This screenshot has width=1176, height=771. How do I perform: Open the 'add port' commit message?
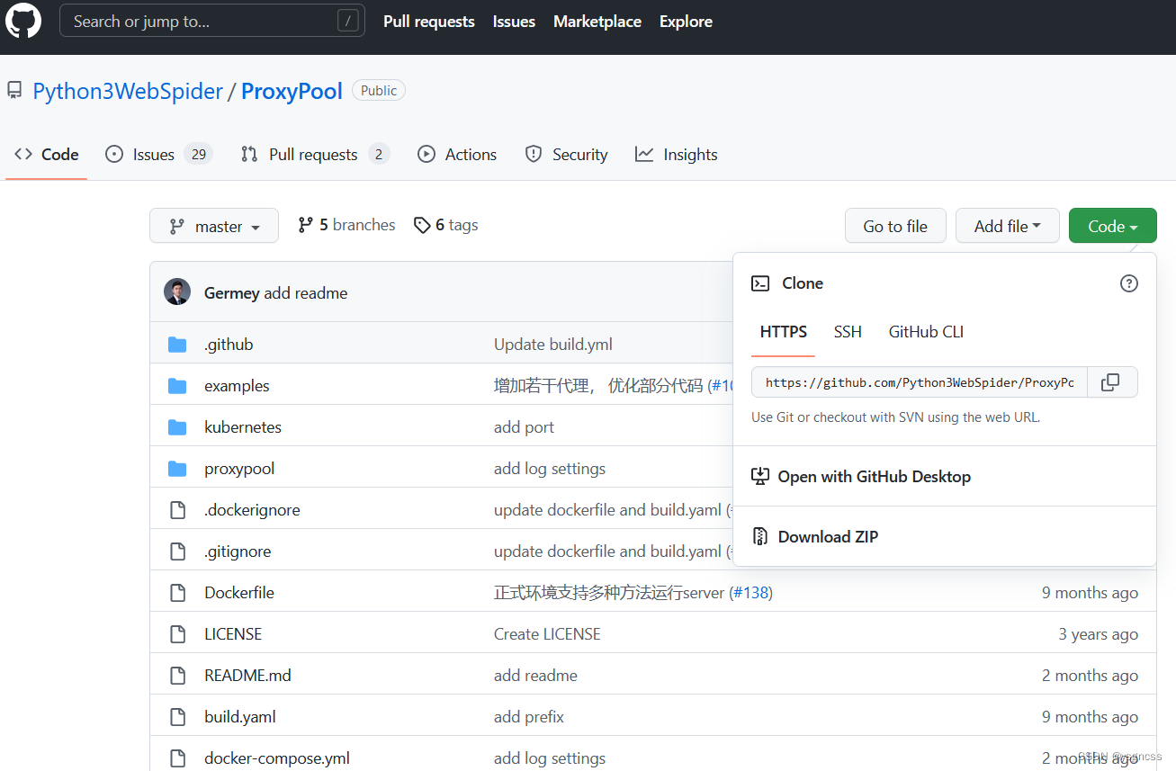pyautogui.click(x=524, y=427)
